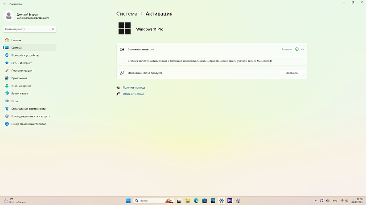Viewport: 366px width, 205px height.
Task: Open File Explorer from the taskbar
Action: (x=188, y=201)
